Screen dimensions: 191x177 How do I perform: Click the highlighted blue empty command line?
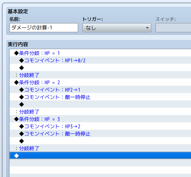pos(100,155)
